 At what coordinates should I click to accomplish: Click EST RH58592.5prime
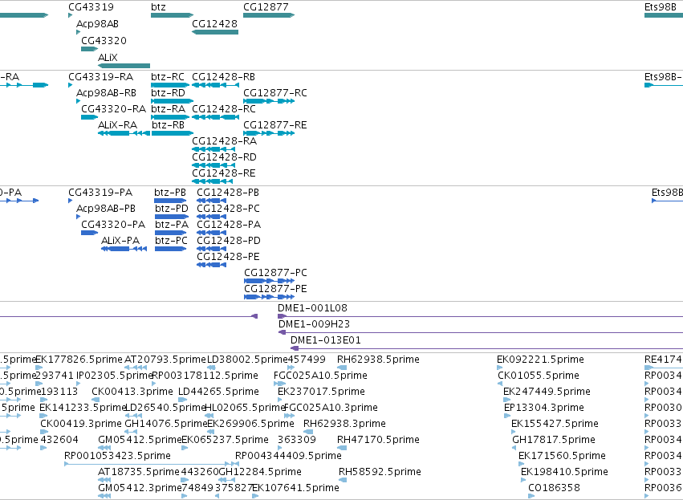(x=343, y=481)
